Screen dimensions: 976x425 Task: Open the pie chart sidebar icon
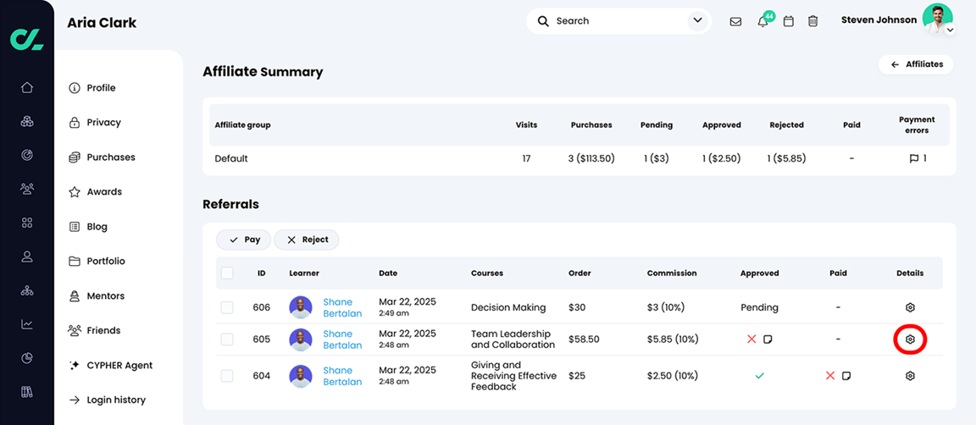(x=27, y=358)
